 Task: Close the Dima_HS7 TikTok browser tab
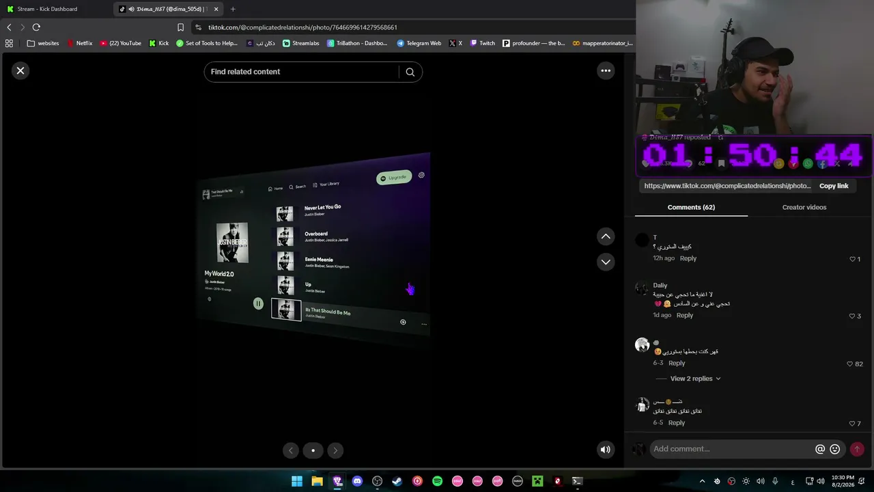pos(216,9)
